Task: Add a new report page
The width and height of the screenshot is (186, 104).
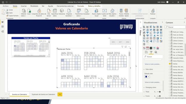Action: [x=60, y=94]
